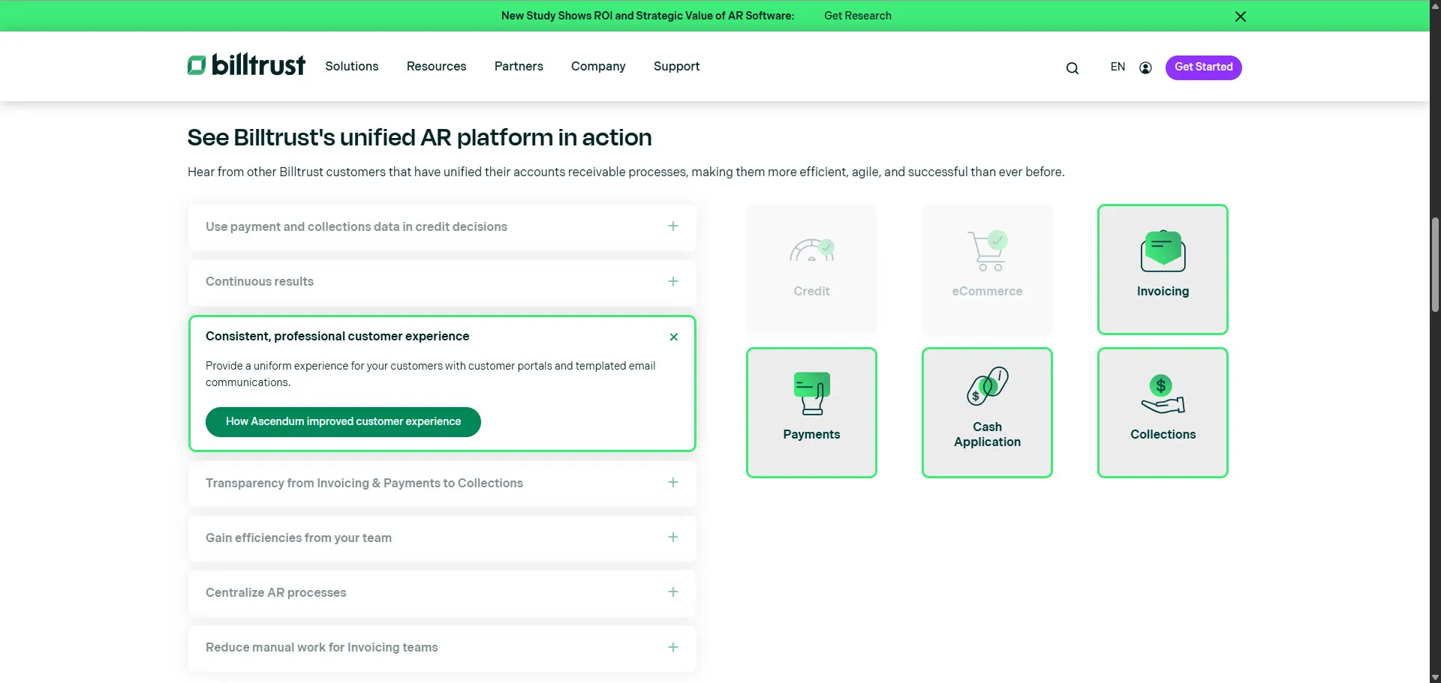Select the Invoicing label text

[x=1163, y=291]
